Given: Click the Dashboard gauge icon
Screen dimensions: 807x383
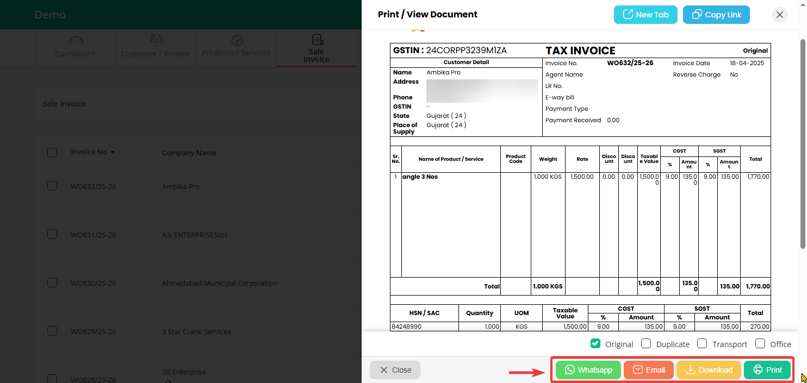Looking at the screenshot, I should click(x=76, y=41).
